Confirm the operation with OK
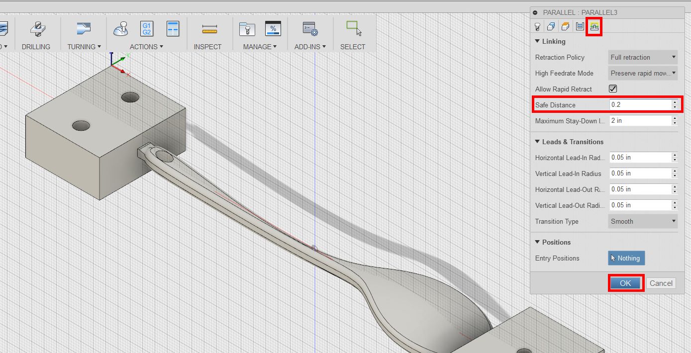 click(625, 283)
